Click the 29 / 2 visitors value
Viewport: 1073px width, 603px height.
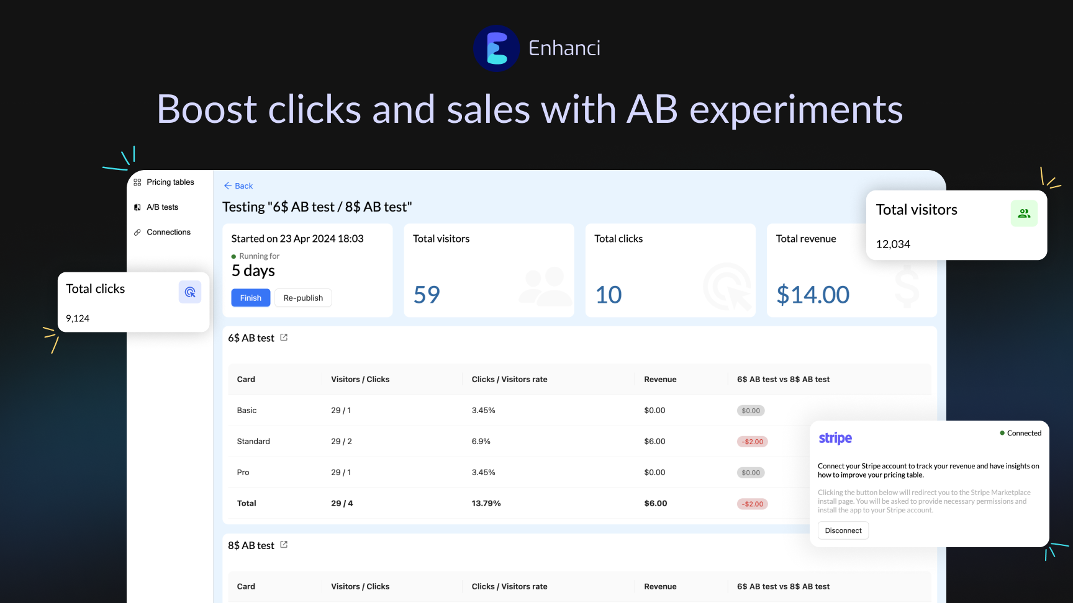point(342,442)
